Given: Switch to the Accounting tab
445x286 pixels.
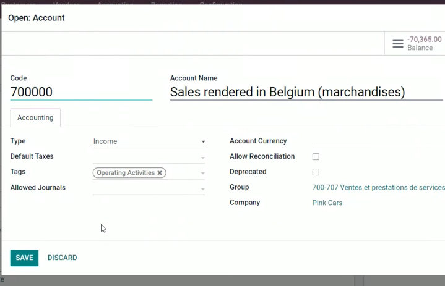Looking at the screenshot, I should (x=35, y=118).
